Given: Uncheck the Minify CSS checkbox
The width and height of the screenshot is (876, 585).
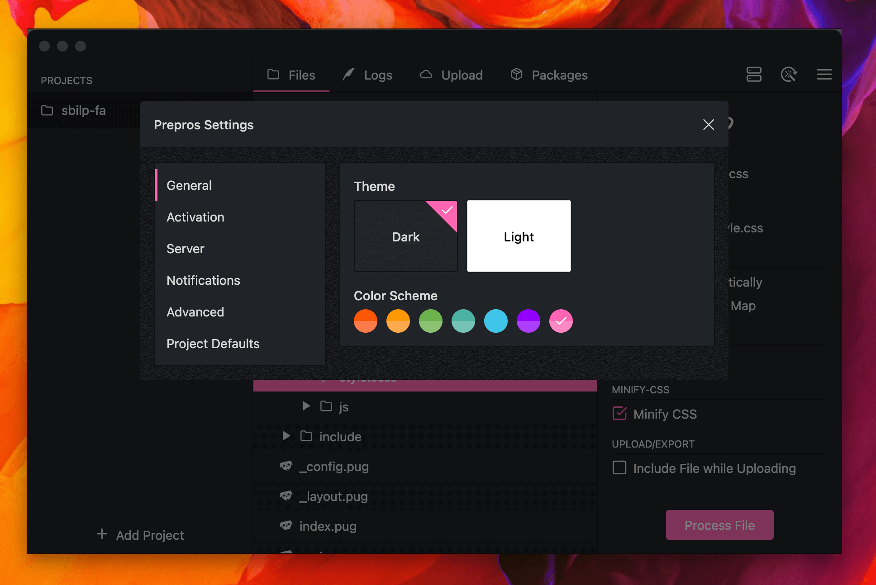Looking at the screenshot, I should click(x=619, y=413).
